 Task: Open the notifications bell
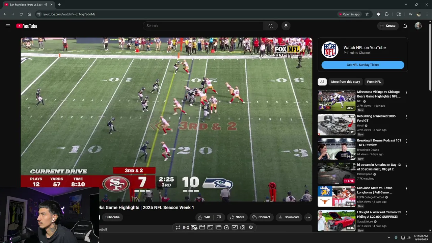point(405,26)
